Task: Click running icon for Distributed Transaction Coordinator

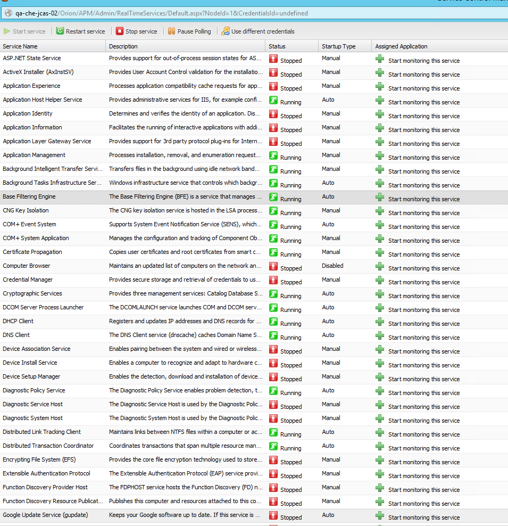Action: click(x=273, y=446)
